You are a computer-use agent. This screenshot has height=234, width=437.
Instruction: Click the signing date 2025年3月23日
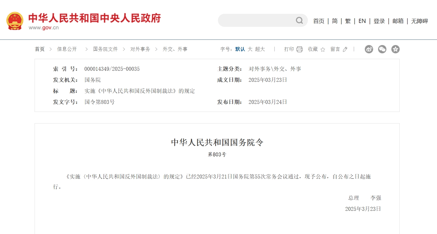(363, 209)
